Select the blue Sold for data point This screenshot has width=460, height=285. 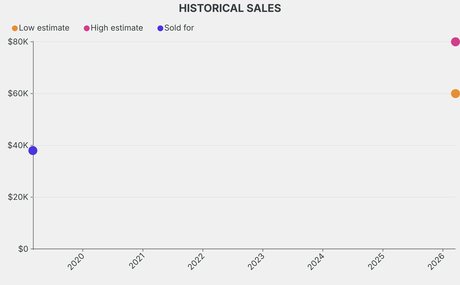pos(33,151)
